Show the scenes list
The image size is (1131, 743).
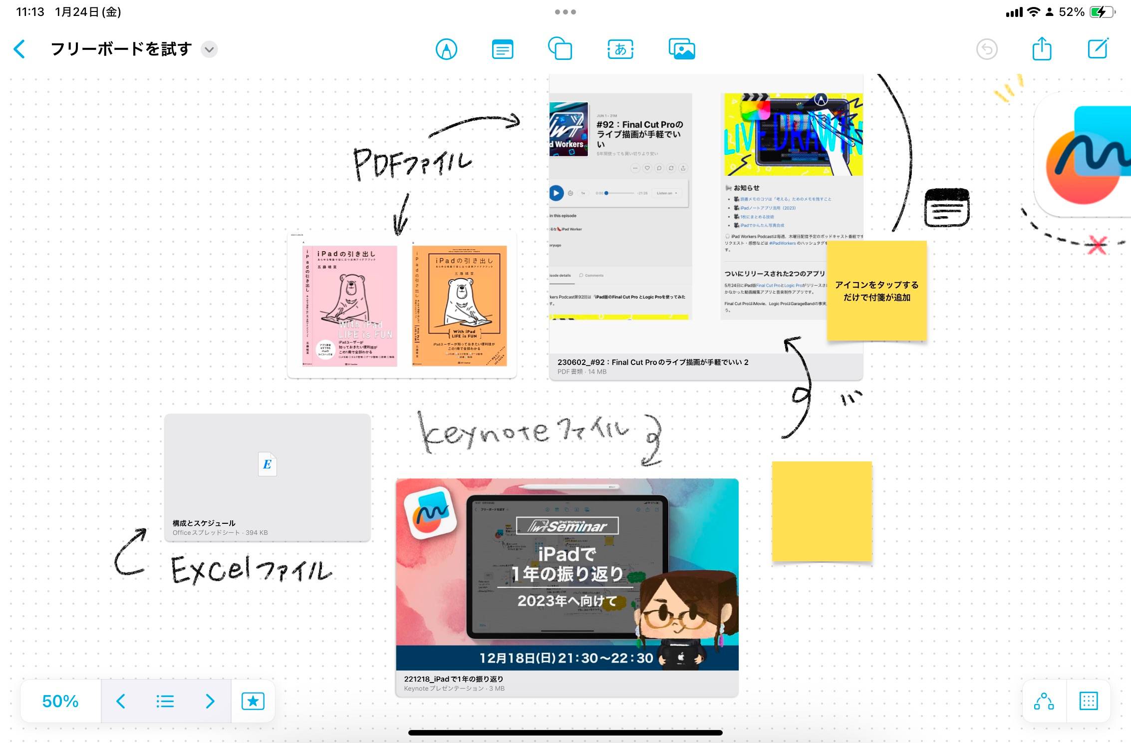pos(165,701)
